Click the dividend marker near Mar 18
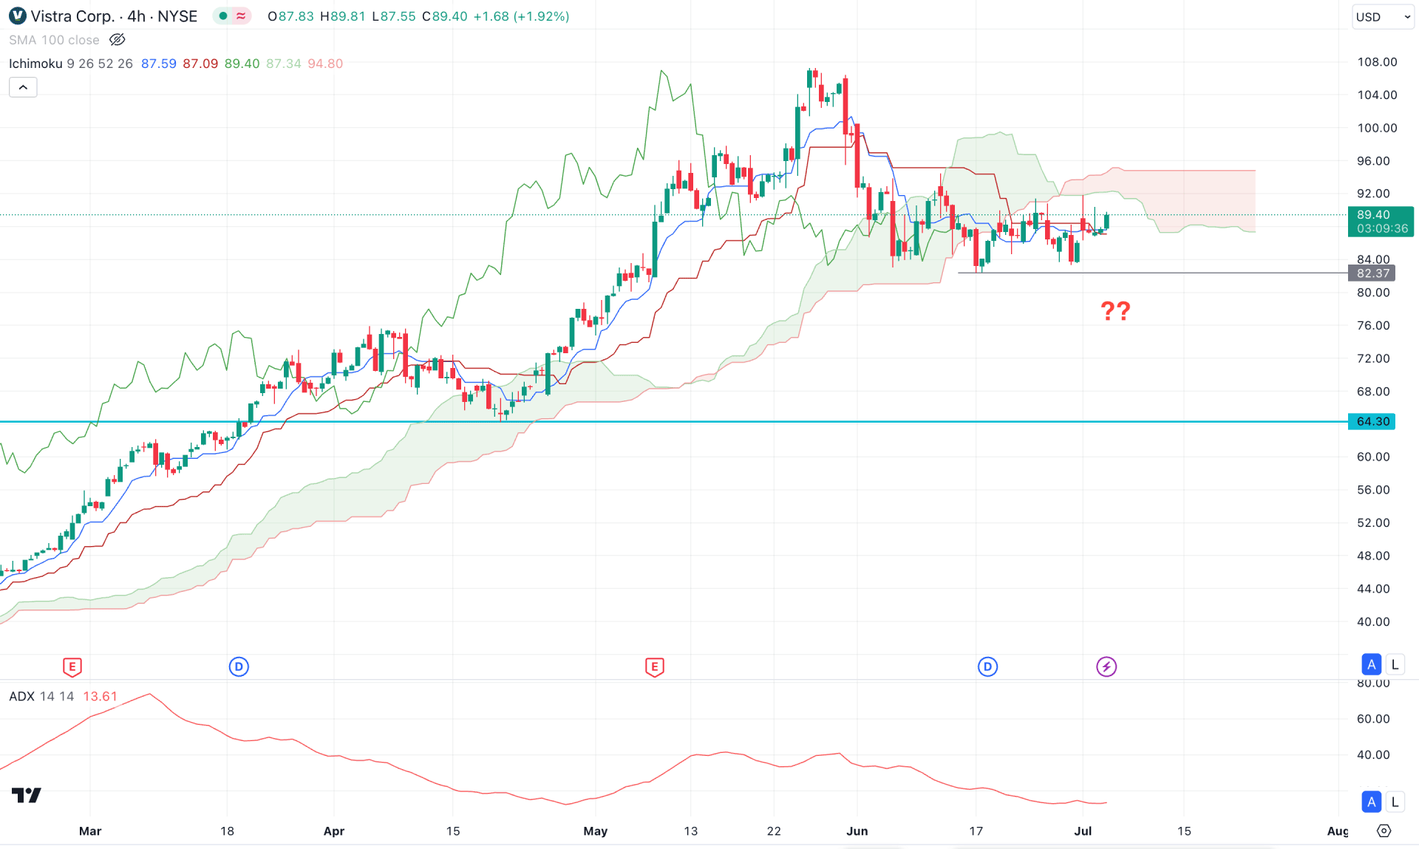 pyautogui.click(x=239, y=666)
